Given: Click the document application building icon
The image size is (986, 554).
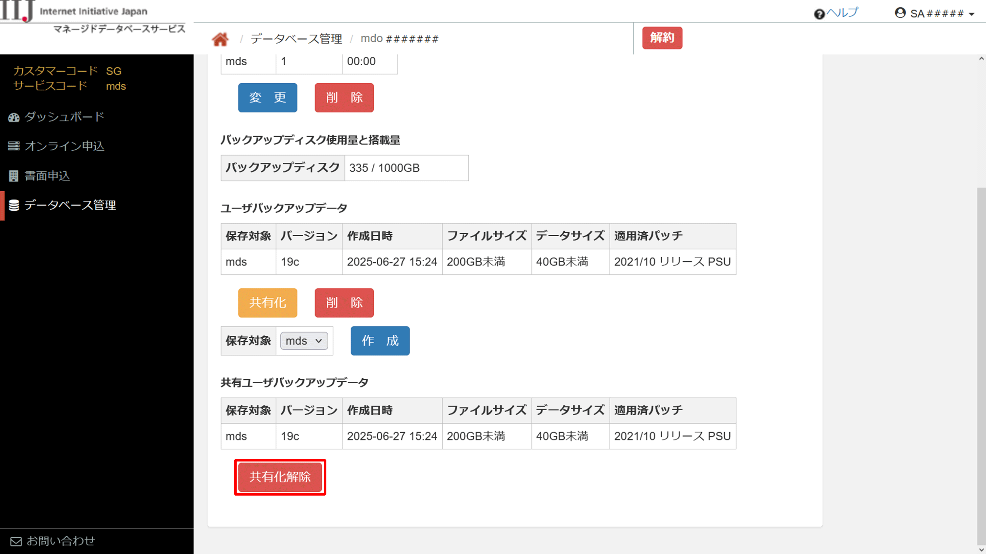Looking at the screenshot, I should 14,176.
